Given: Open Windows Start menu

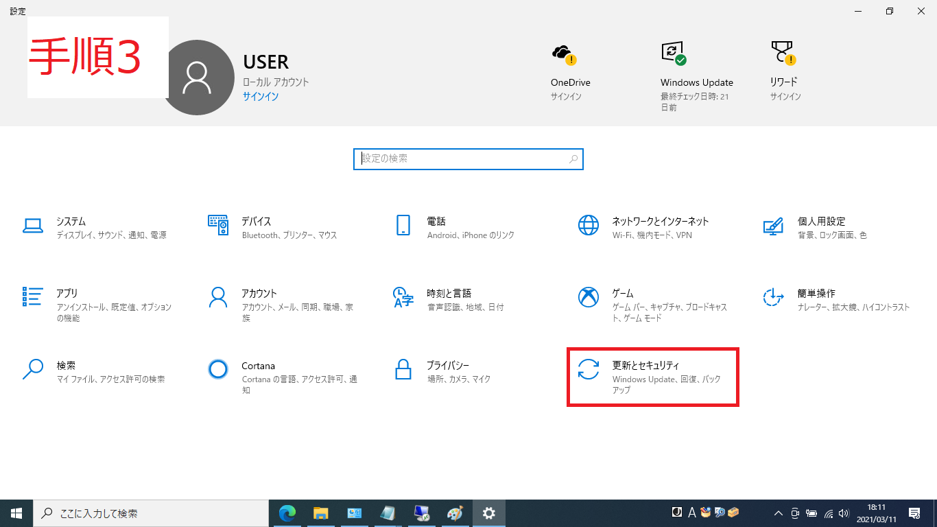Looking at the screenshot, I should pos(16,513).
